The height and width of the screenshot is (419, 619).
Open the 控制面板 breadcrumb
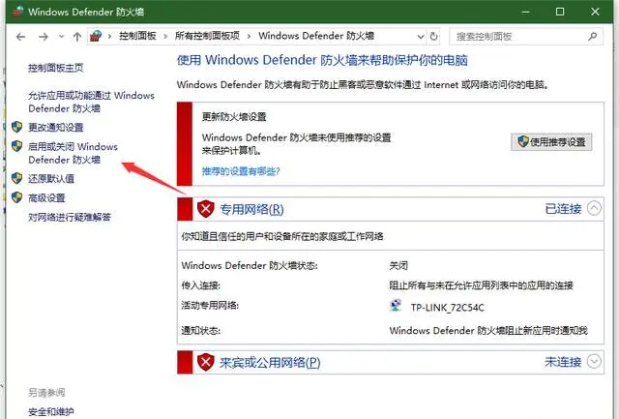pos(137,36)
